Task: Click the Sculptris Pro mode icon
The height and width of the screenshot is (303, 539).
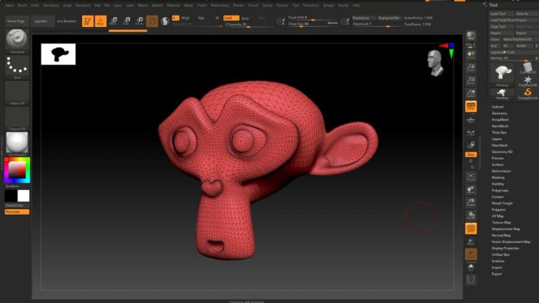Action: click(165, 22)
